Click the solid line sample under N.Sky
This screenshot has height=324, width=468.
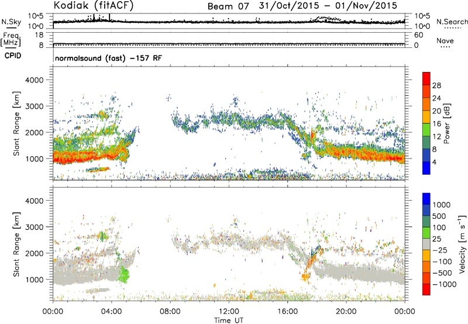(x=11, y=27)
